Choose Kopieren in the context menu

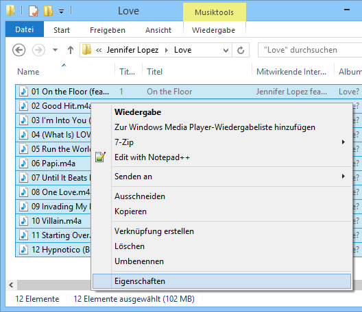coord(221,211)
